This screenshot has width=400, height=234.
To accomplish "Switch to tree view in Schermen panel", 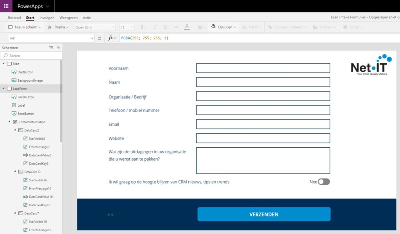I will 51,48.
